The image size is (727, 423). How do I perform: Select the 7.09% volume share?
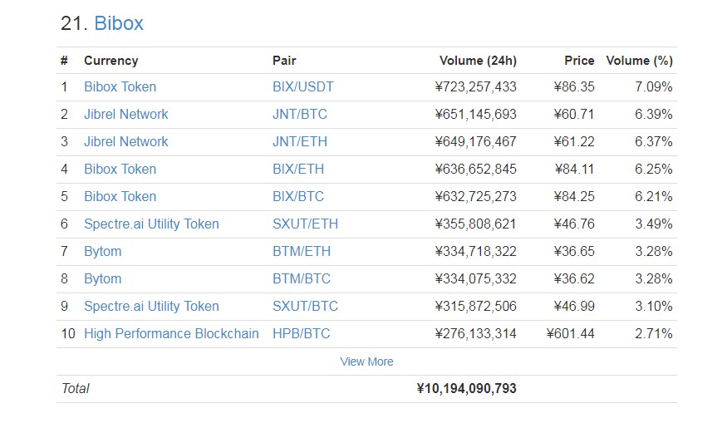coord(654,86)
